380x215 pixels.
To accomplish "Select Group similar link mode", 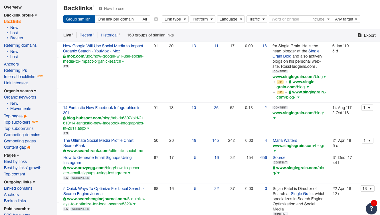I will tap(79, 19).
